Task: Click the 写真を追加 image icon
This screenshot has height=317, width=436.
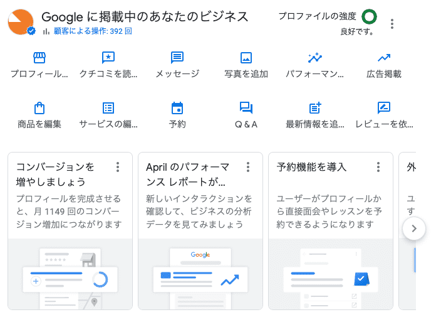Action: (246, 58)
